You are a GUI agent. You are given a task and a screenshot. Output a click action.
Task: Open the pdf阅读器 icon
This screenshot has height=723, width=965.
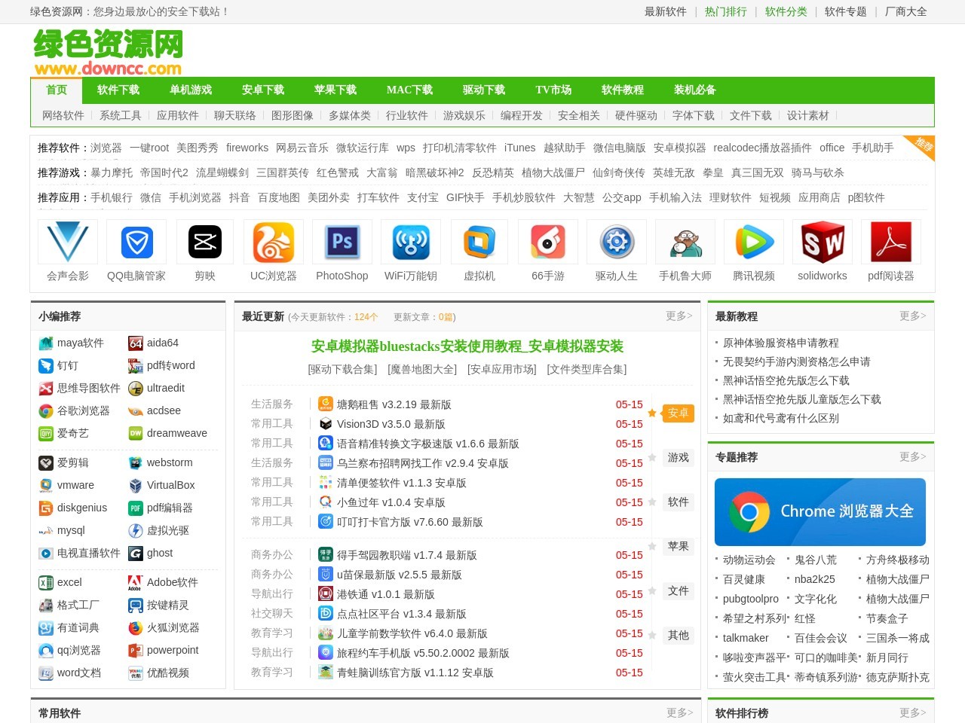tap(891, 243)
